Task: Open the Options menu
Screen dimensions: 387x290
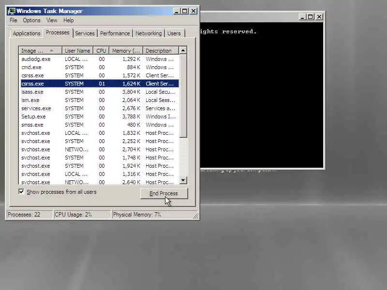Action: (31, 20)
